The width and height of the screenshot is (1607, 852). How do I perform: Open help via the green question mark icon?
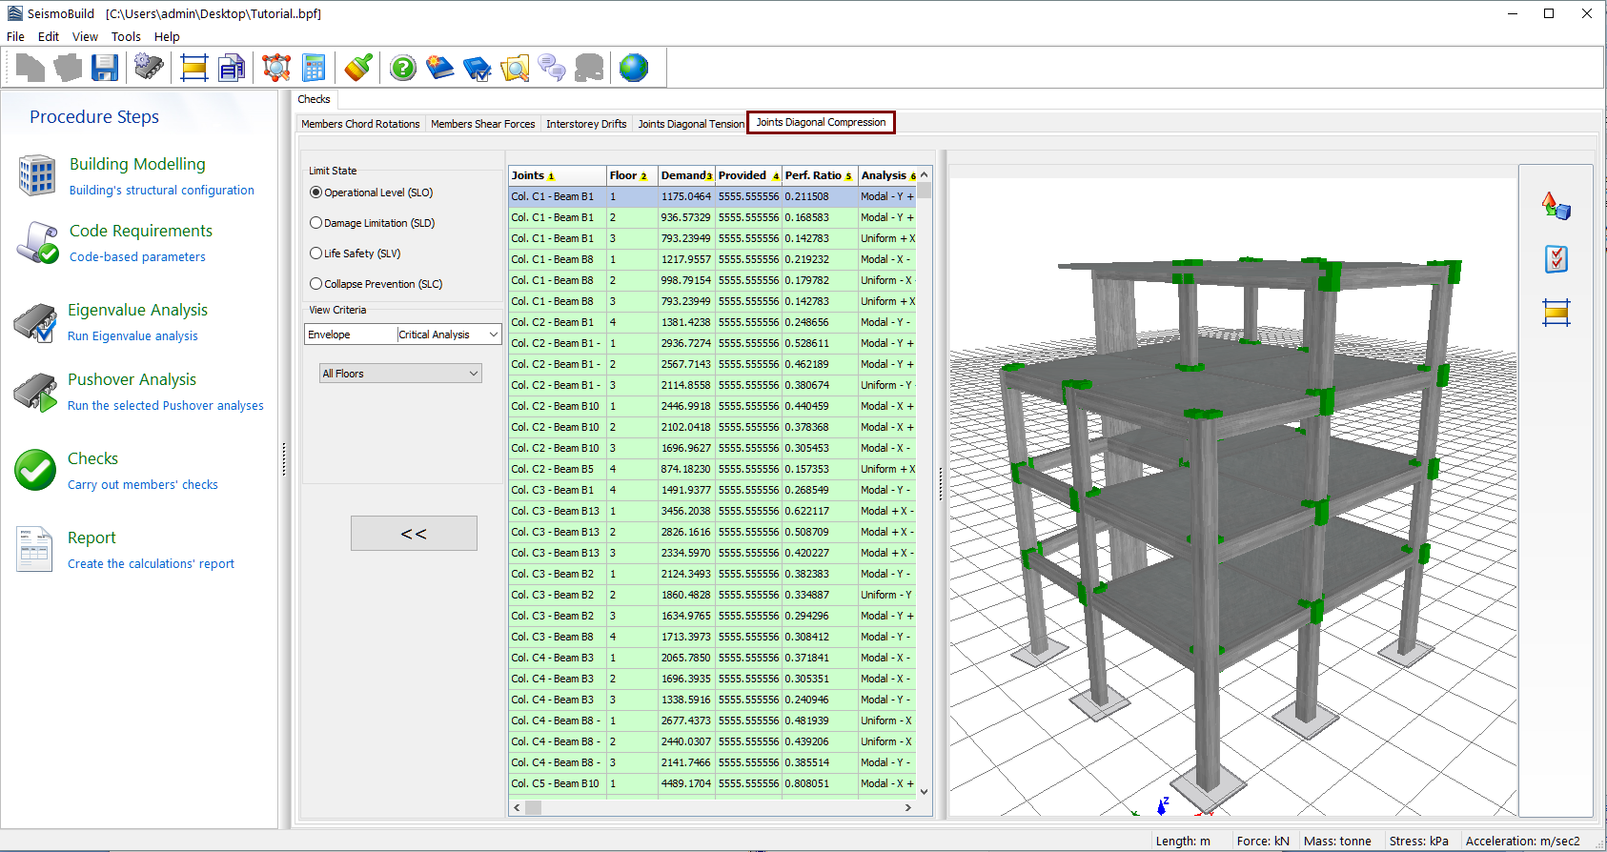pyautogui.click(x=403, y=68)
